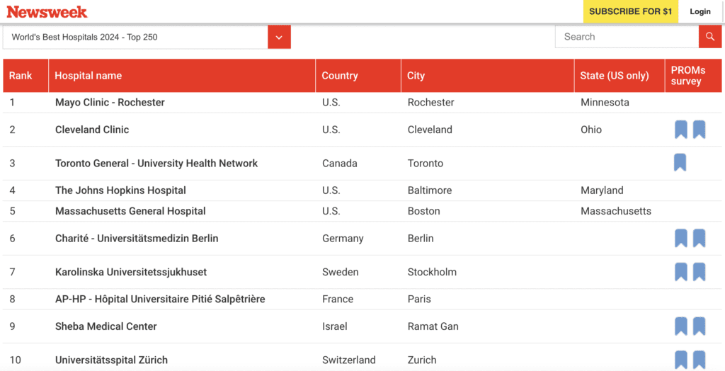Click the Sweden country cell
The width and height of the screenshot is (725, 371).
click(341, 272)
